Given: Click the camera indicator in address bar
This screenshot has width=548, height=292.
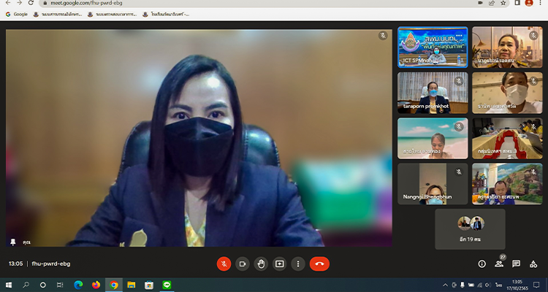Looking at the screenshot, I should point(481,3).
